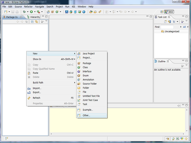Open the Navigate menu
The width and height of the screenshot is (191, 143).
40,7
